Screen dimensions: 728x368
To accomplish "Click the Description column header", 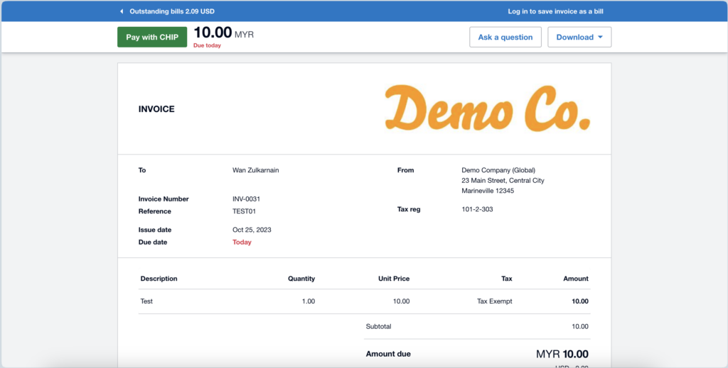I will click(159, 279).
